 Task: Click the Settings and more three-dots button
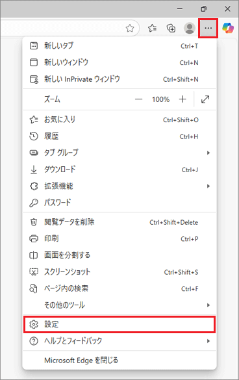[x=208, y=29]
